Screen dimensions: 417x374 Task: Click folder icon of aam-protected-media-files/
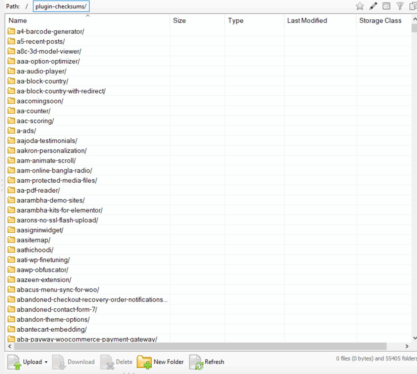pos(12,180)
